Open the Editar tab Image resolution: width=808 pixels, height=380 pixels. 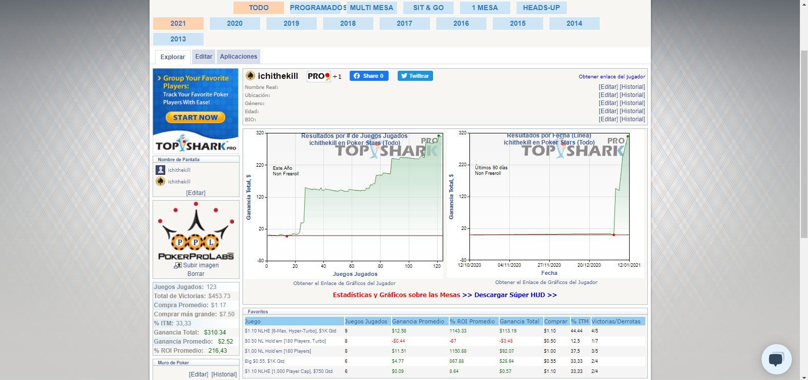coord(204,57)
